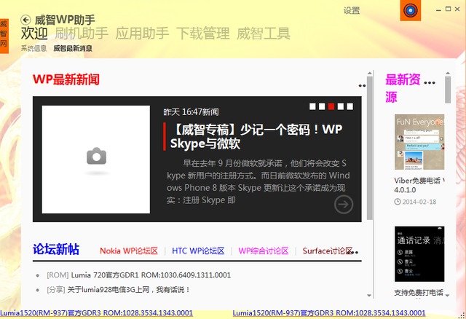Open 威智工具 tab
This screenshot has height=319, width=466.
coord(264,33)
